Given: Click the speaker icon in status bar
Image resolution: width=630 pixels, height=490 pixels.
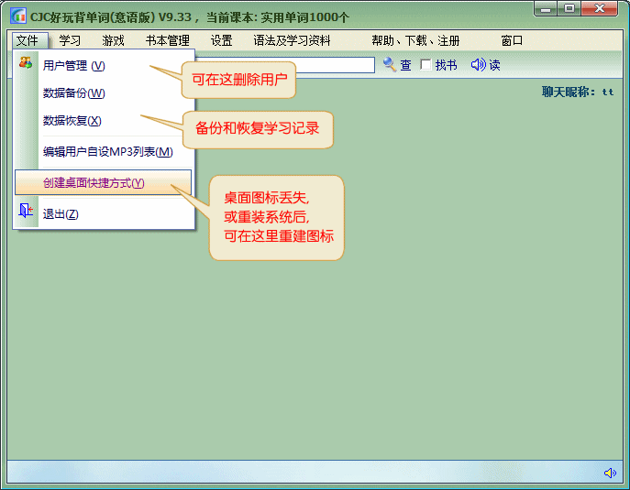Looking at the screenshot, I should tap(610, 473).
